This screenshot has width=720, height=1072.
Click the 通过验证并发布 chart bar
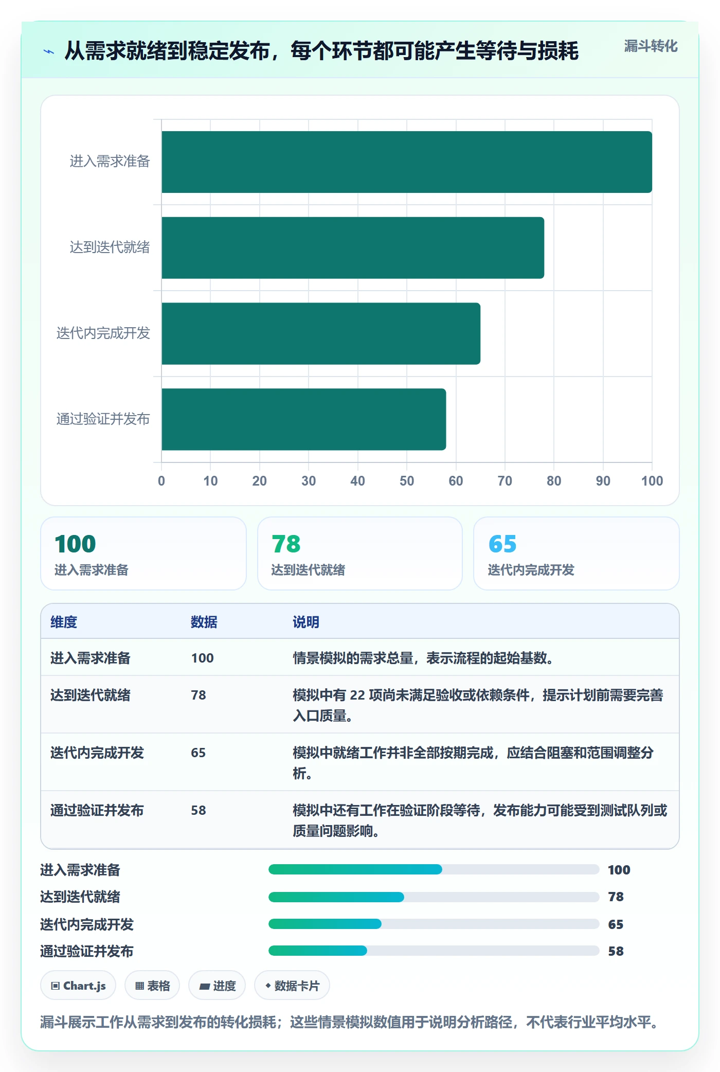303,419
